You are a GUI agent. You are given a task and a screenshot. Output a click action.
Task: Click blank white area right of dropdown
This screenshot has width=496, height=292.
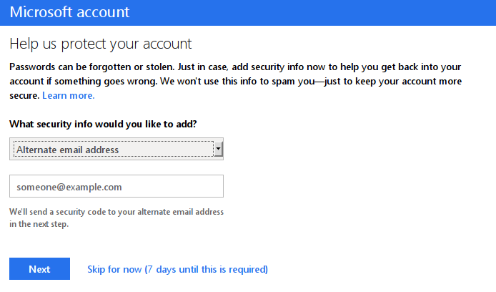(348, 149)
